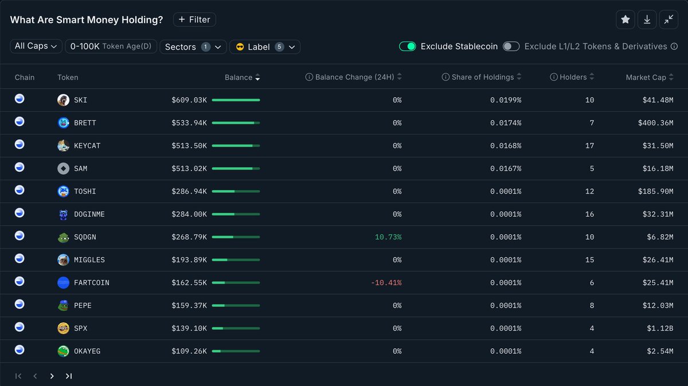688x386 pixels.
Task: Click the chain icon in TOSHI row
Action: [19, 190]
